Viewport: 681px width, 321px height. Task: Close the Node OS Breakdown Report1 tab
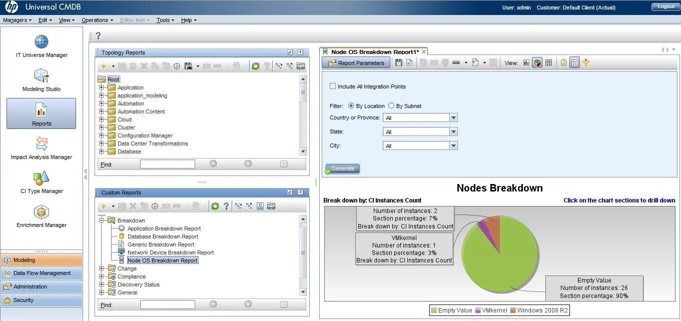[424, 51]
